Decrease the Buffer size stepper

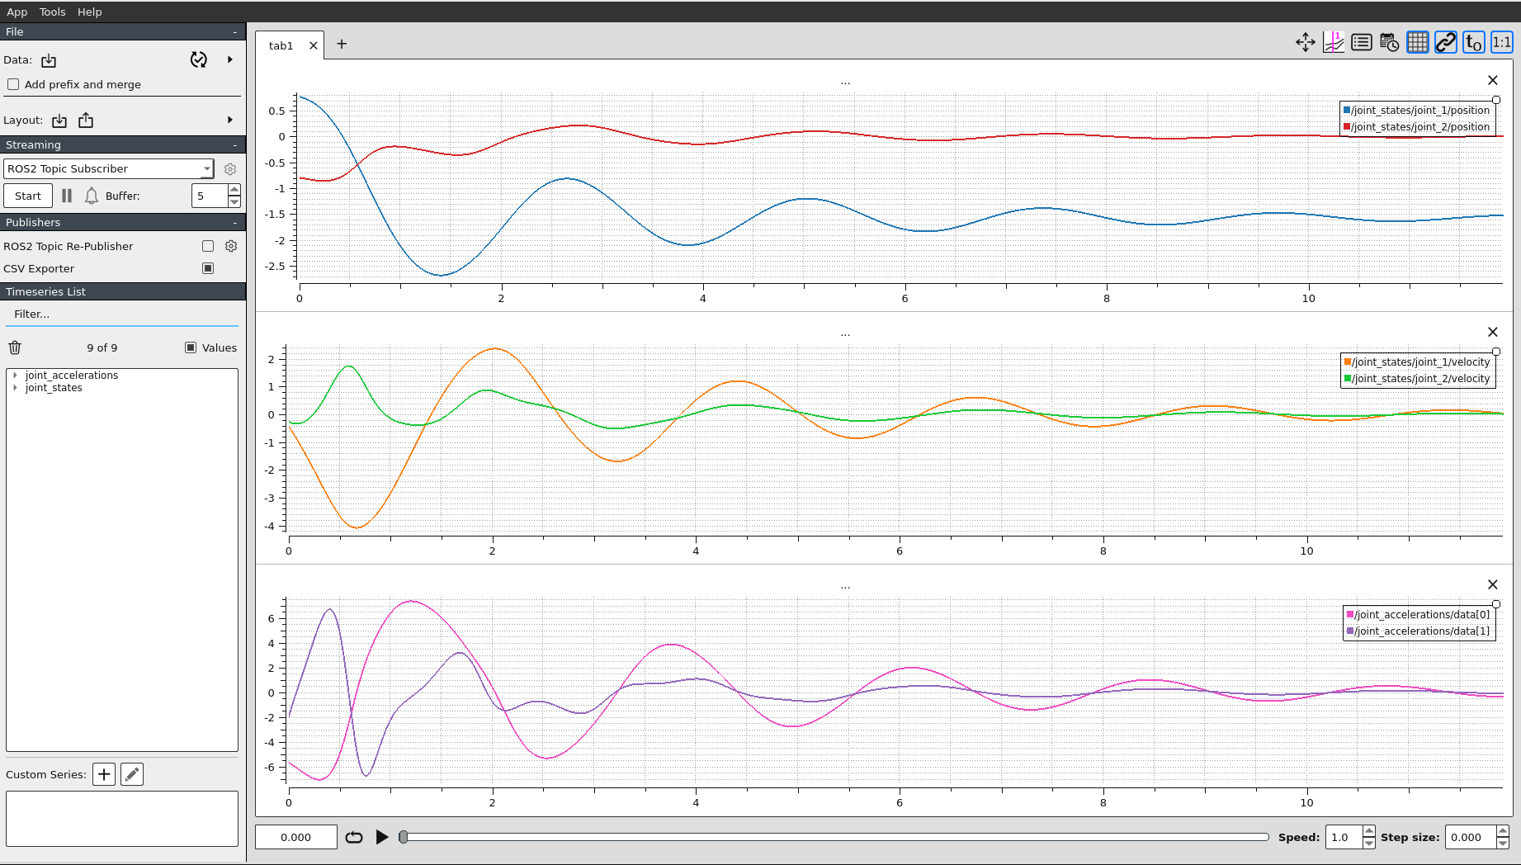pyautogui.click(x=234, y=201)
